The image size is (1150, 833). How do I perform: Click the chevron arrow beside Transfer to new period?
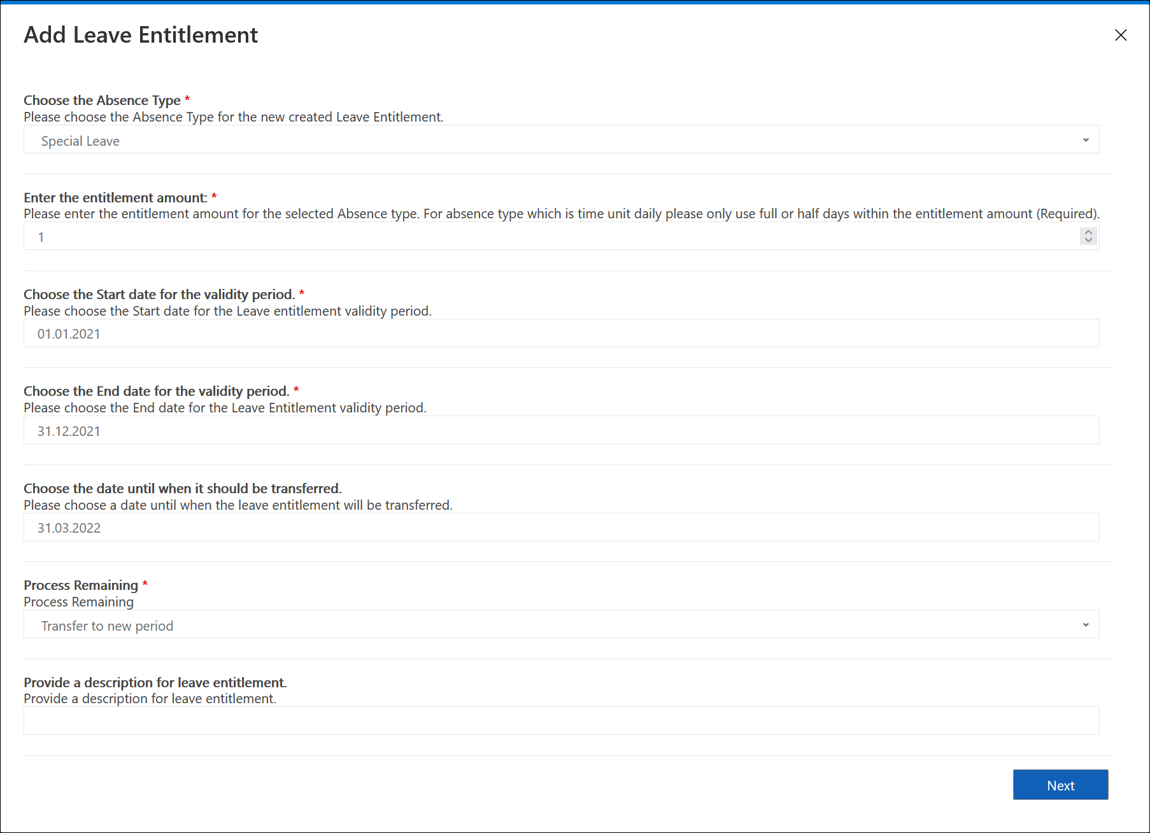[1086, 625]
